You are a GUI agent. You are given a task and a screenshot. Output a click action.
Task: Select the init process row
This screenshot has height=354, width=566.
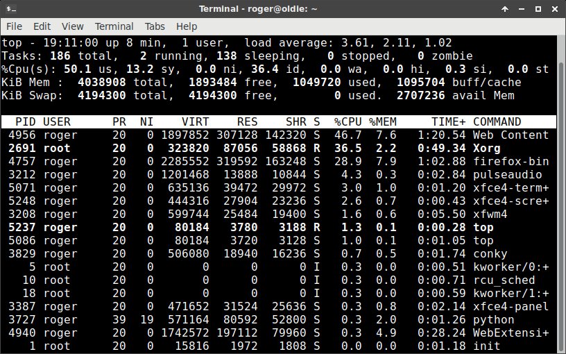pyautogui.click(x=279, y=346)
